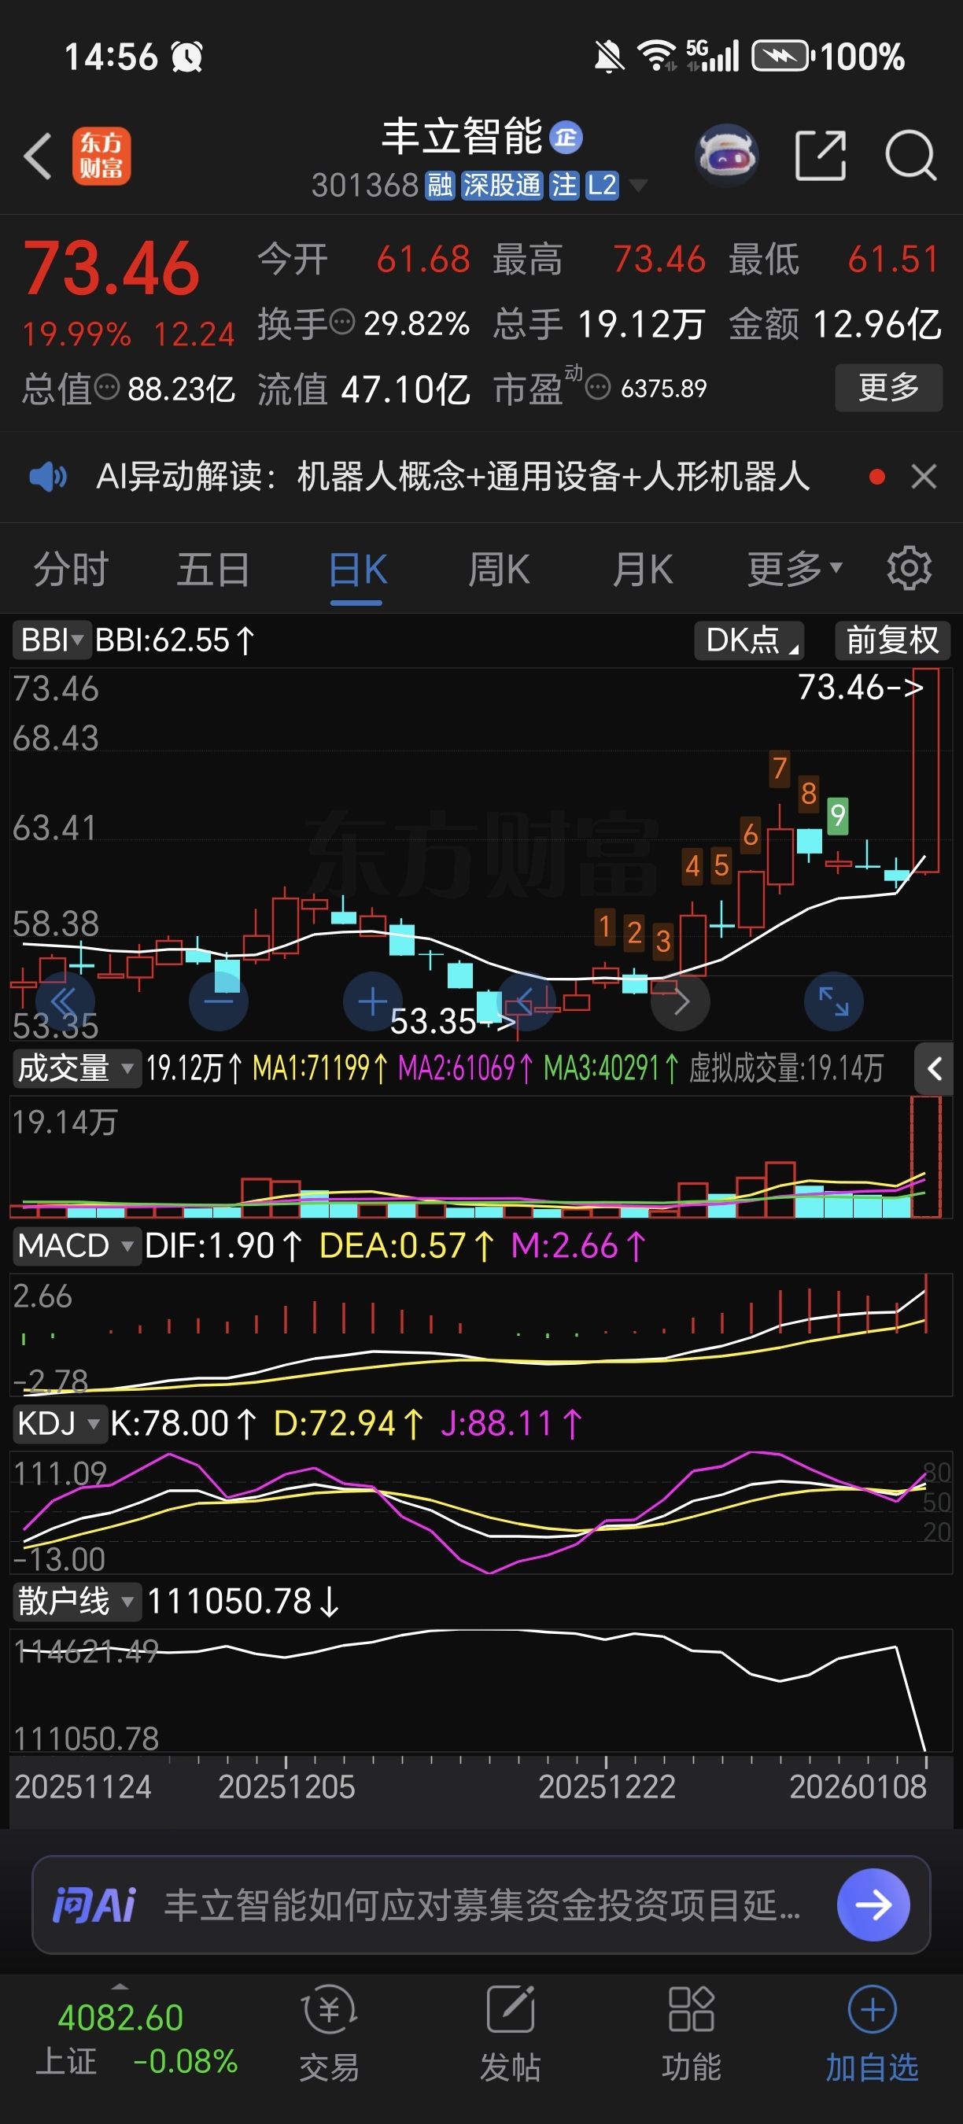
Task: Tap the muted bell status icon
Action: click(609, 57)
